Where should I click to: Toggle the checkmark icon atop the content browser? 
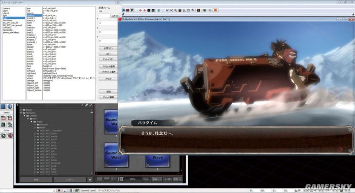[91, 105]
